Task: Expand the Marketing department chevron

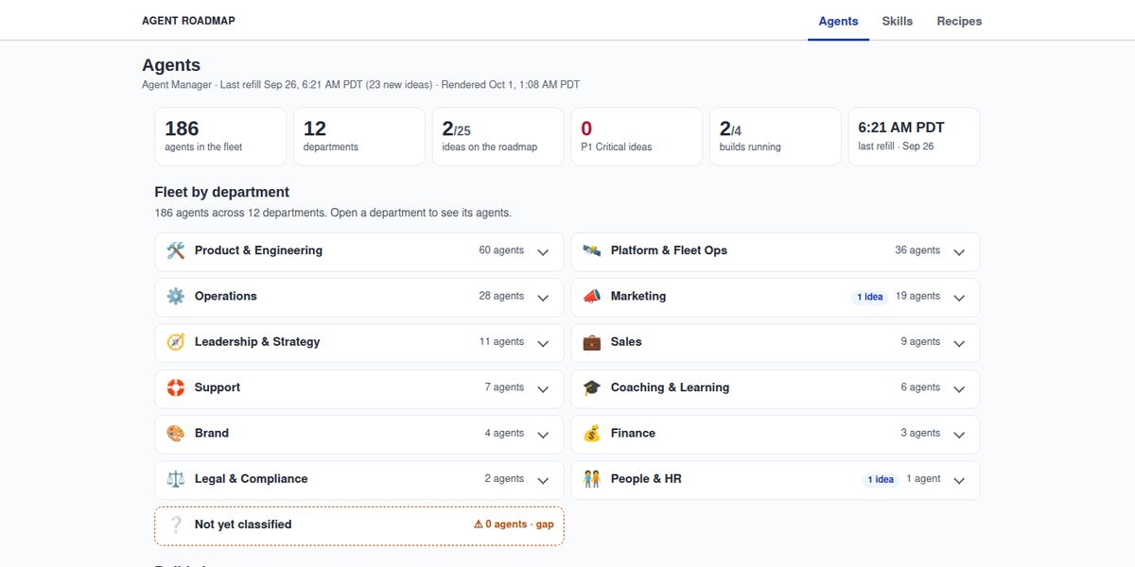Action: point(959,298)
